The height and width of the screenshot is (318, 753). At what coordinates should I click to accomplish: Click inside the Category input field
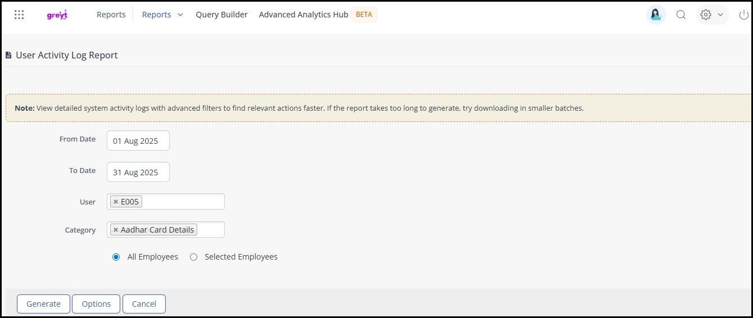click(x=211, y=230)
